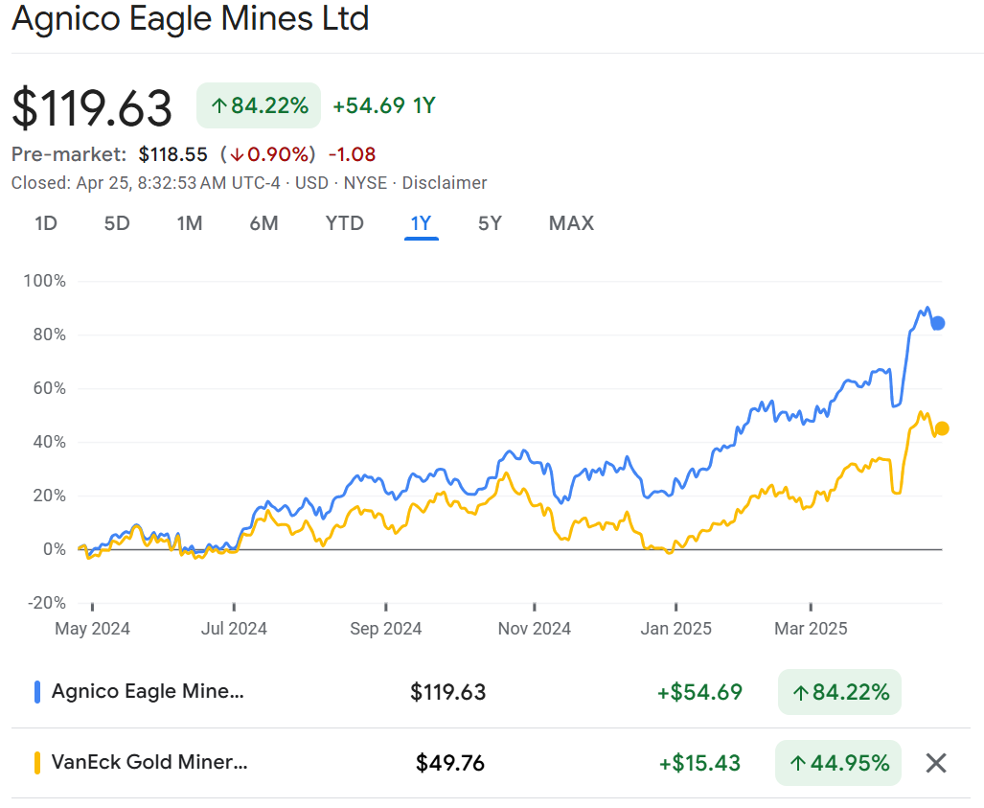
Task: Click the 44.95% gain badge for VanEck
Action: pos(838,763)
